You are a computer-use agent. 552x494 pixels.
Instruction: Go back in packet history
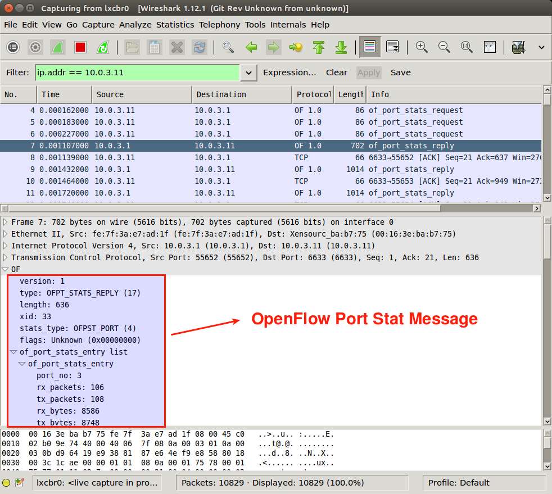point(251,47)
